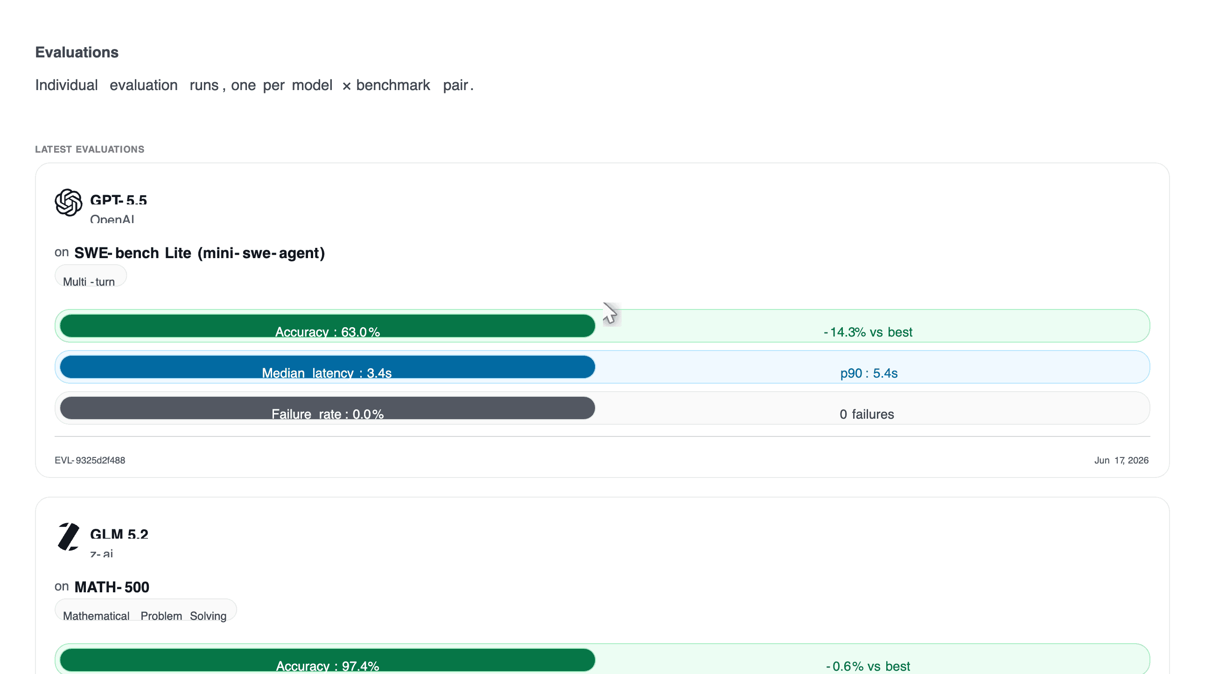Viewport: 1205px width, 674px height.
Task: Click the -0.6% vs best text
Action: (x=868, y=666)
